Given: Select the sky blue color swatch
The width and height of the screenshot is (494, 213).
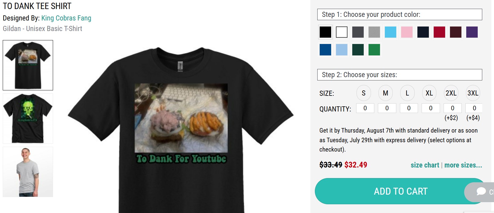Looking at the screenshot, I should (391, 32).
